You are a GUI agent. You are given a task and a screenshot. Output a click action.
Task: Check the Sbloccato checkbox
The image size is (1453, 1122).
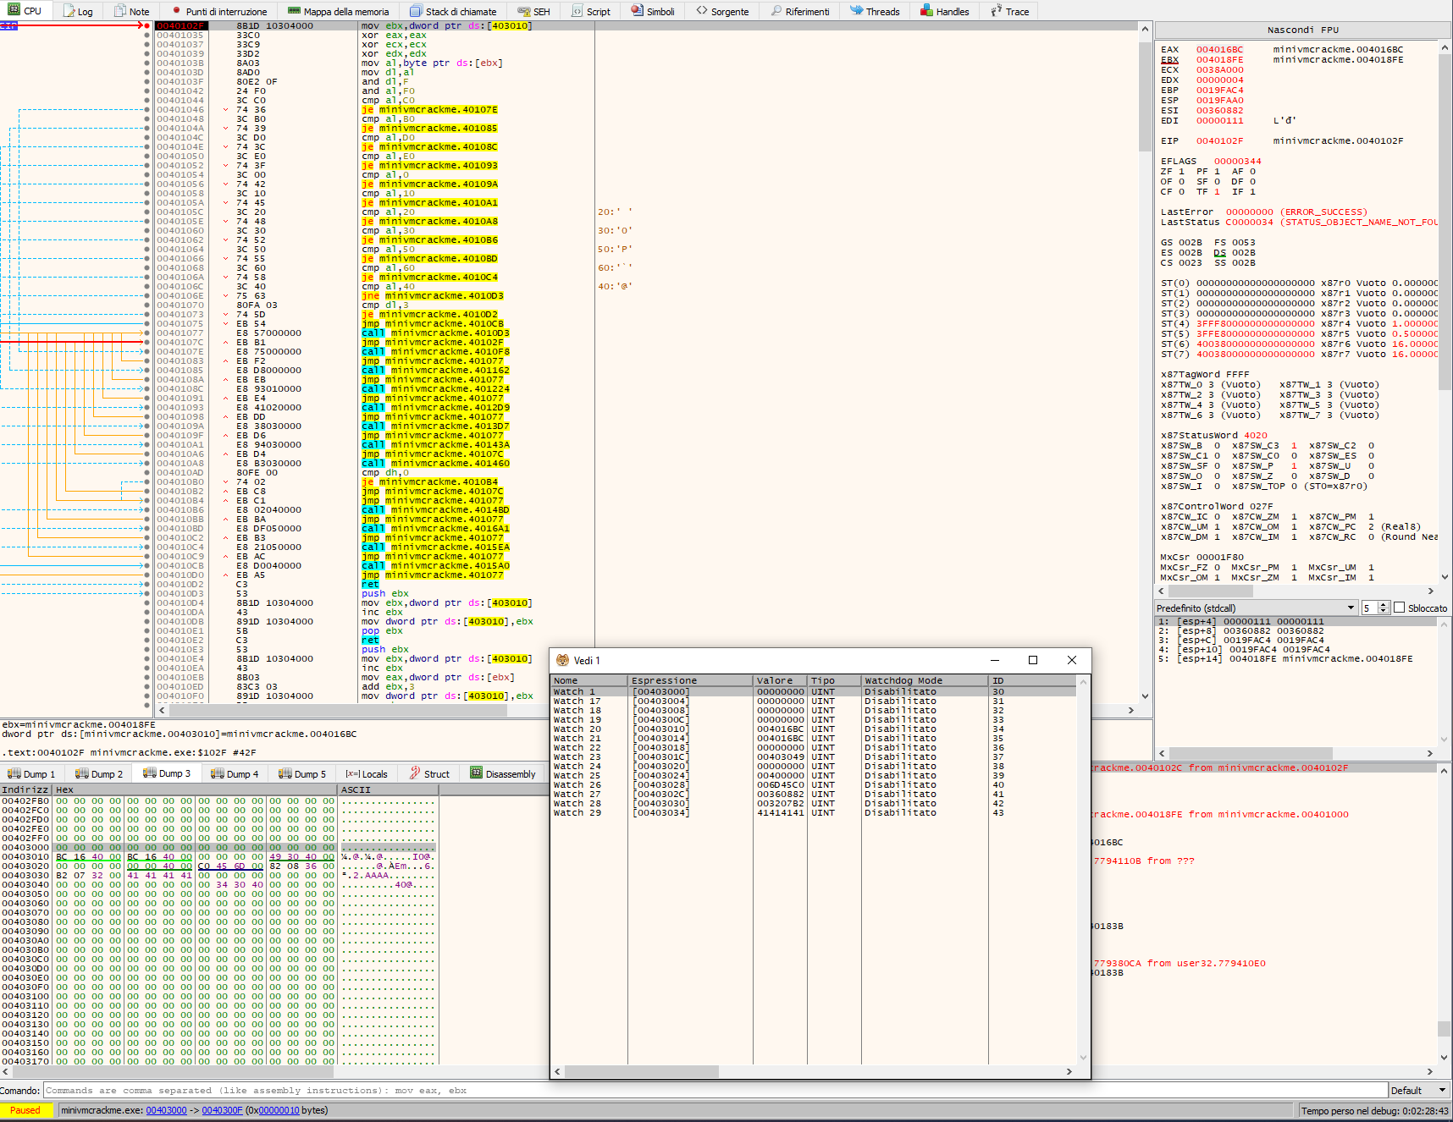click(x=1399, y=608)
